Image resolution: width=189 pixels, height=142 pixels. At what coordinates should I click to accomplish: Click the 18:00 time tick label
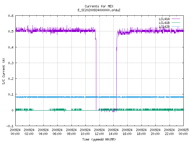coord(141,134)
